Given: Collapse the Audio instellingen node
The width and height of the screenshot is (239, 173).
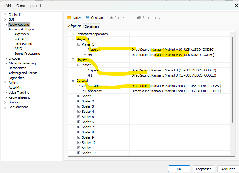Looking at the screenshot, I should click(5, 29).
